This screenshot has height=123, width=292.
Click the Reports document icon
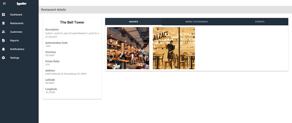[3, 40]
